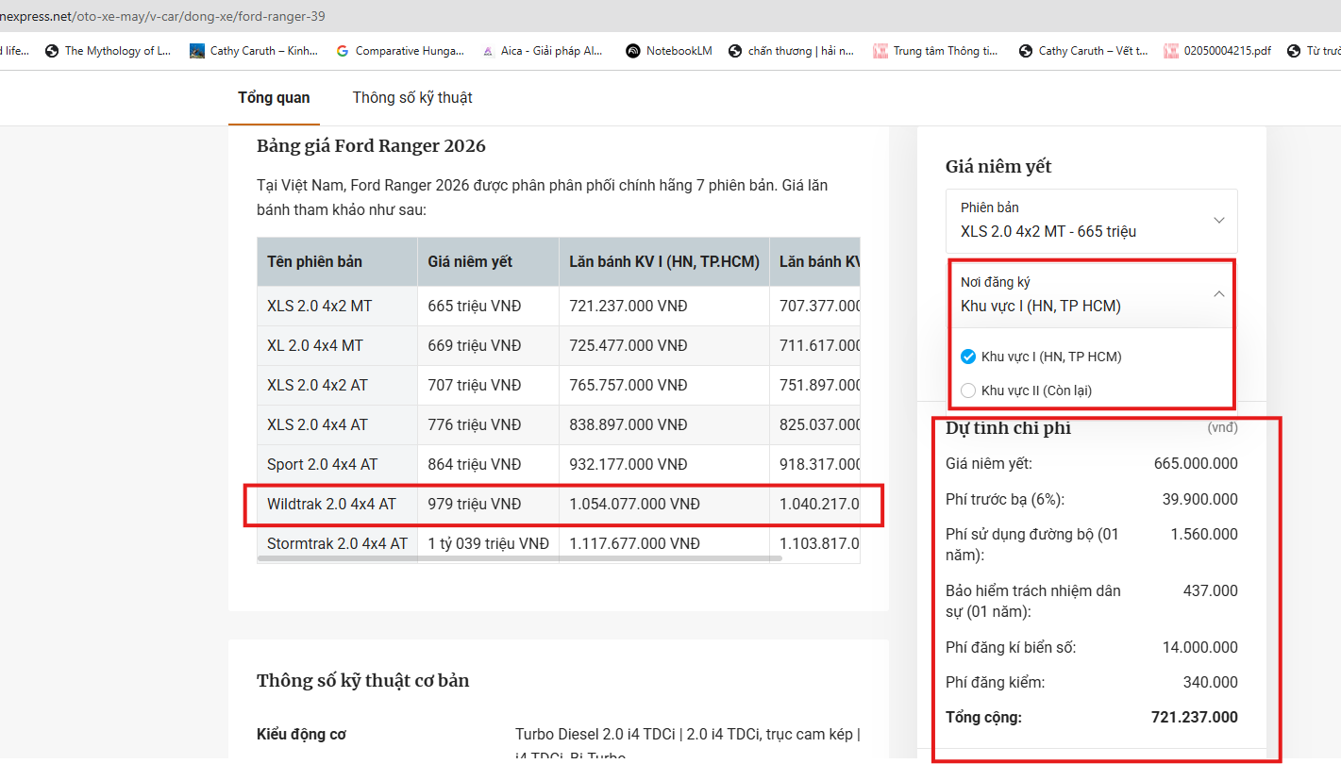
Task: Open Comparative Hunga... Google bookmark
Action: click(x=399, y=51)
